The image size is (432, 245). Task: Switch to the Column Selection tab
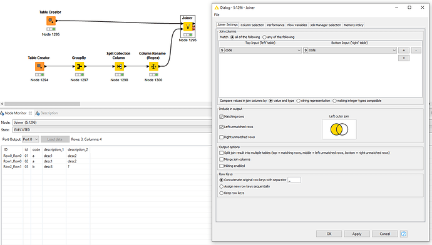pos(252,25)
